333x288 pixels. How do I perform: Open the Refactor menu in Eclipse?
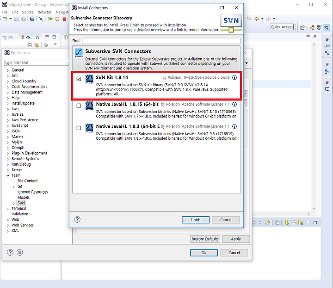click(44, 12)
